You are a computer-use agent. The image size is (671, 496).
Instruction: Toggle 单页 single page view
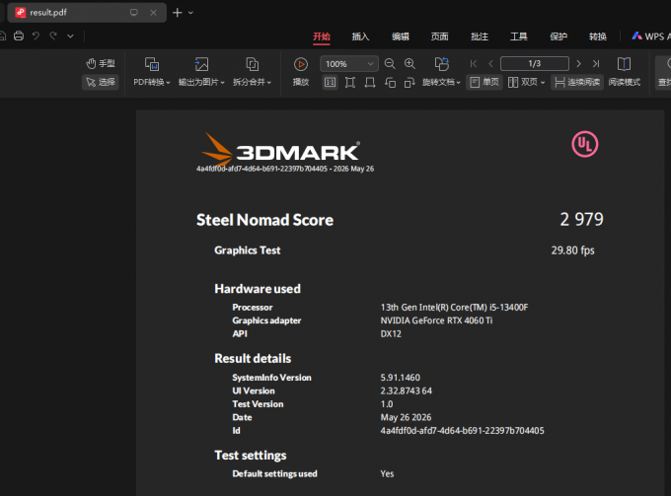(485, 82)
